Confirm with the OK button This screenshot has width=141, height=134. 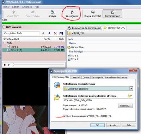coord(97,125)
